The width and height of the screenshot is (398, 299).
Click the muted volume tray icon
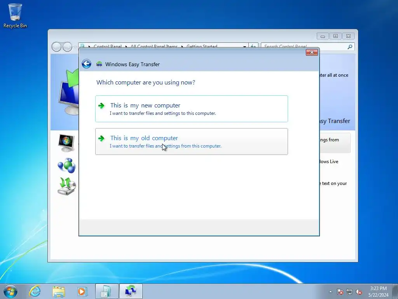[359, 292]
